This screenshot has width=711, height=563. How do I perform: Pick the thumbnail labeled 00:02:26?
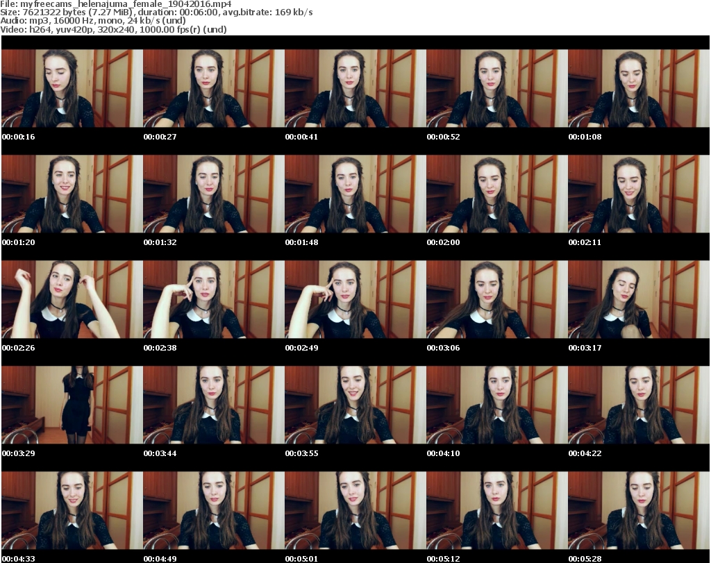72,300
